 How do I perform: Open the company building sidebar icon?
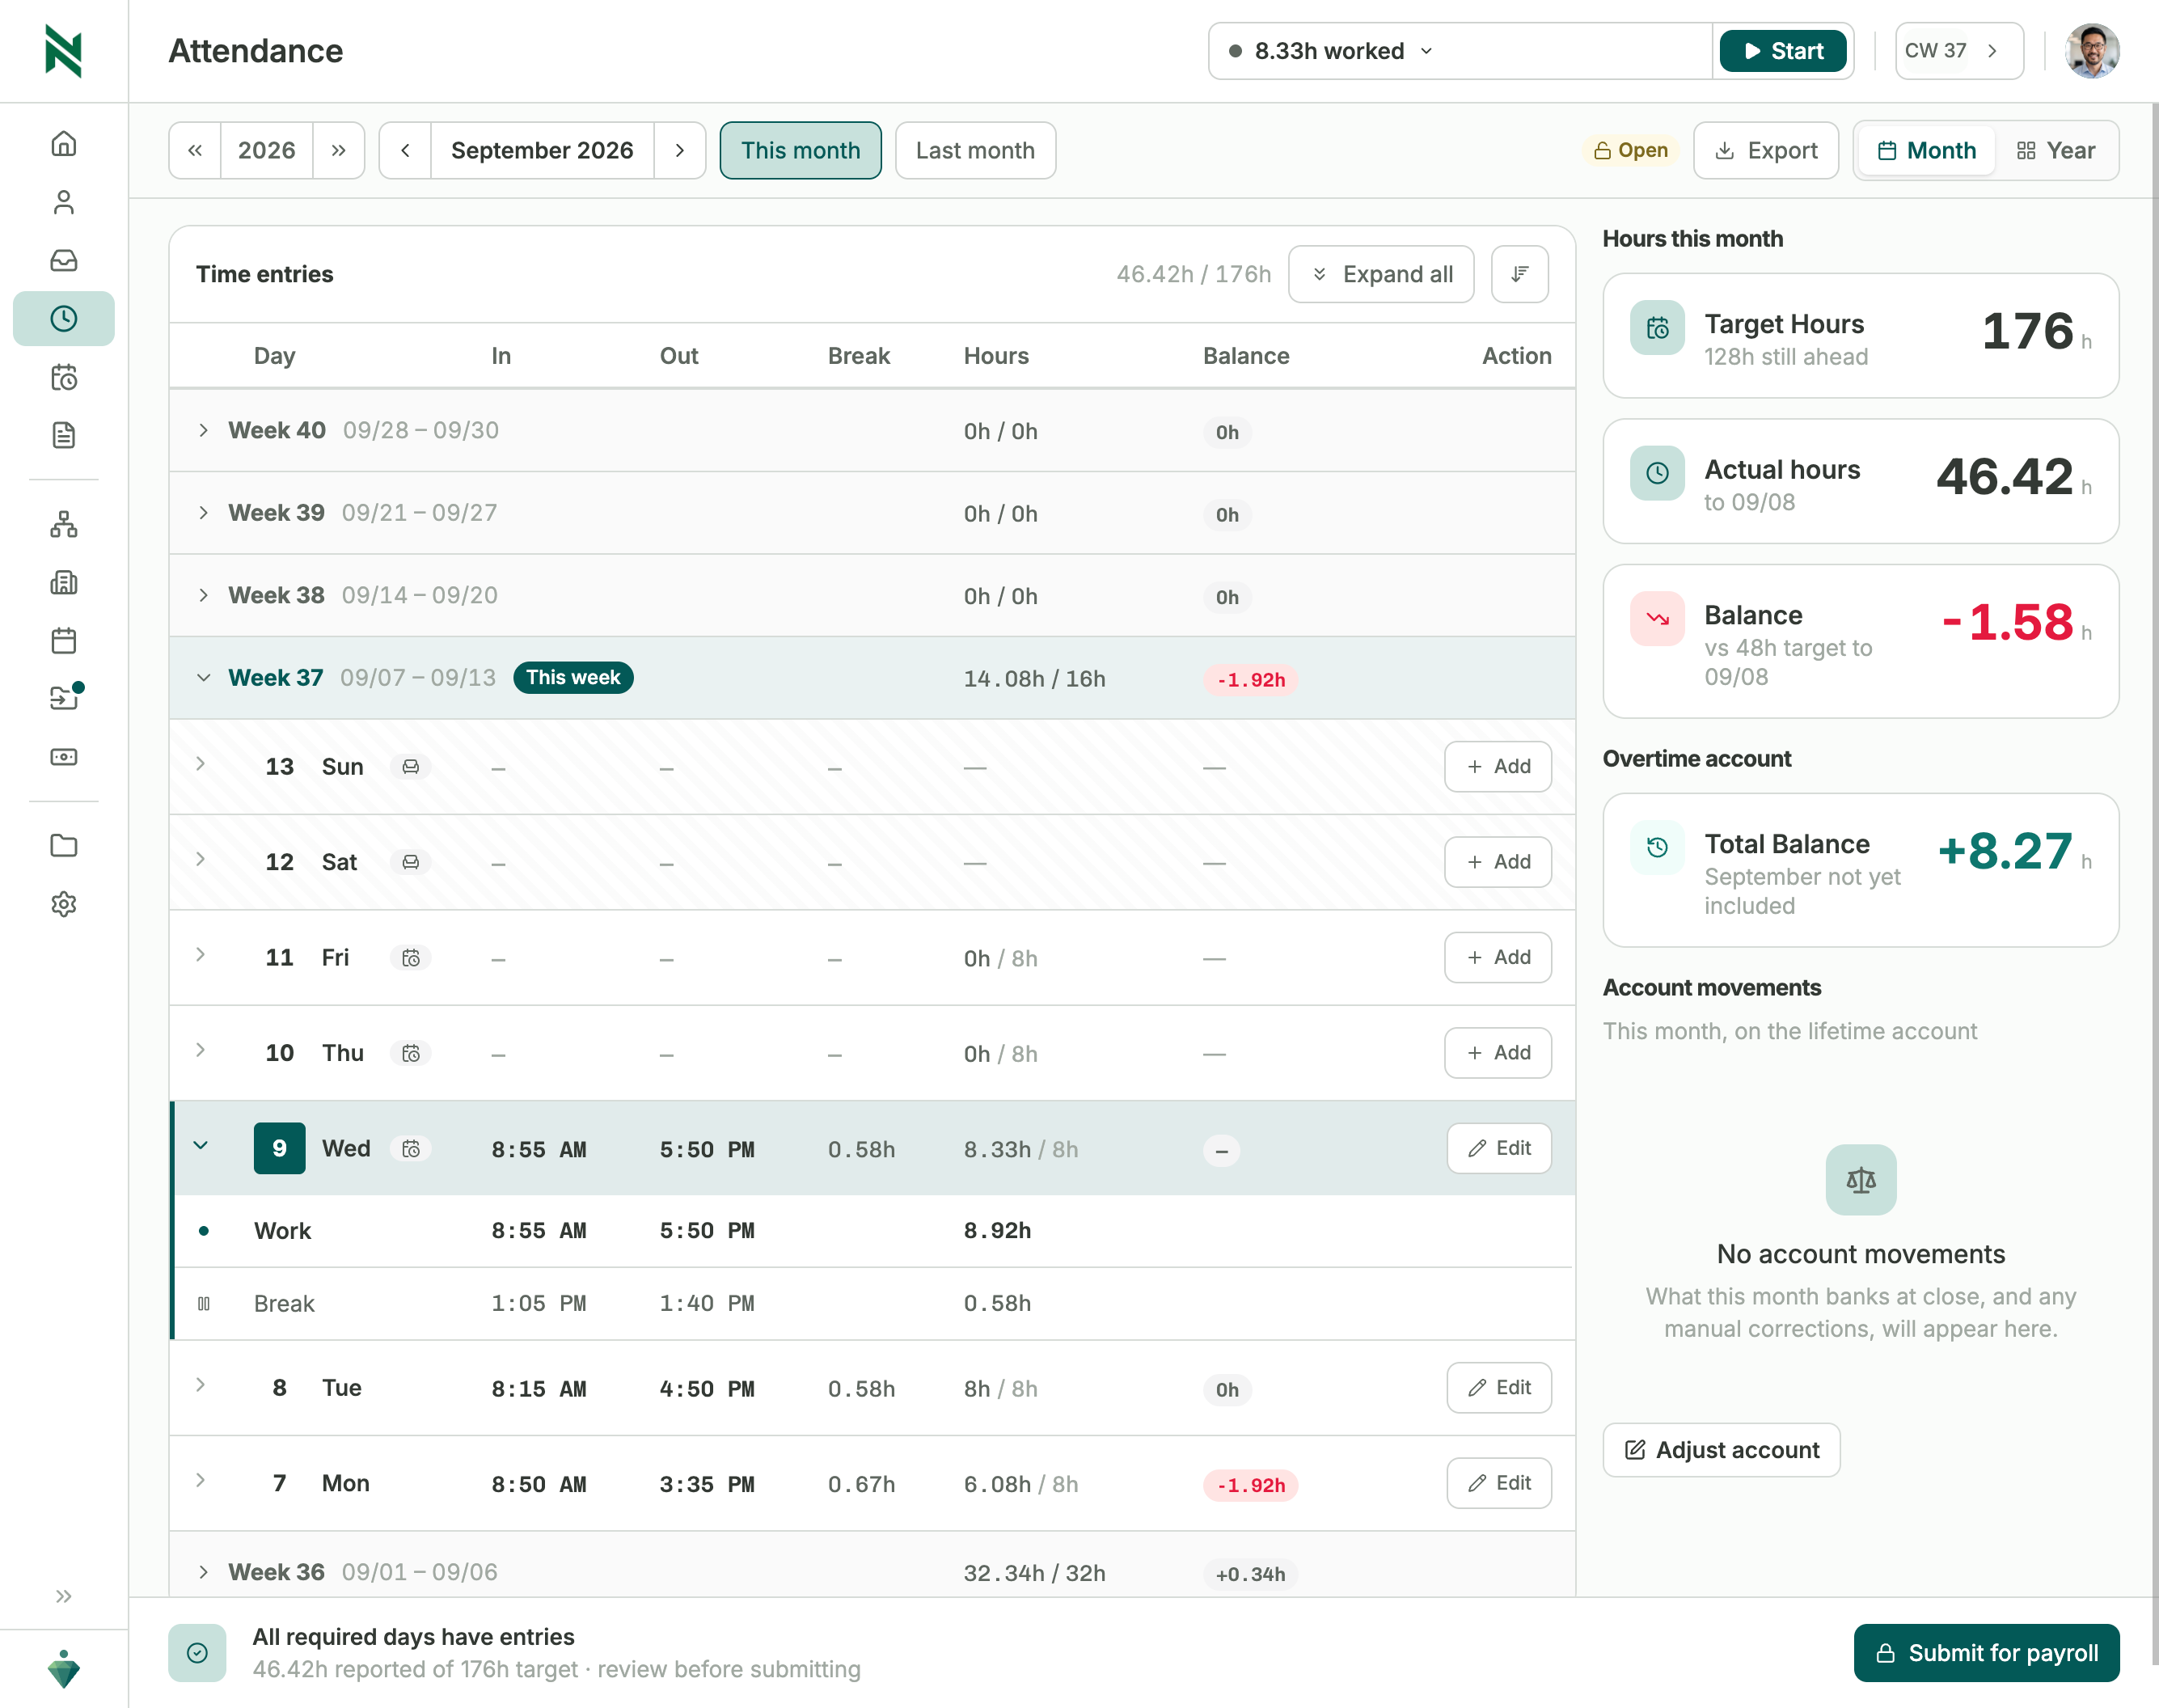64,582
